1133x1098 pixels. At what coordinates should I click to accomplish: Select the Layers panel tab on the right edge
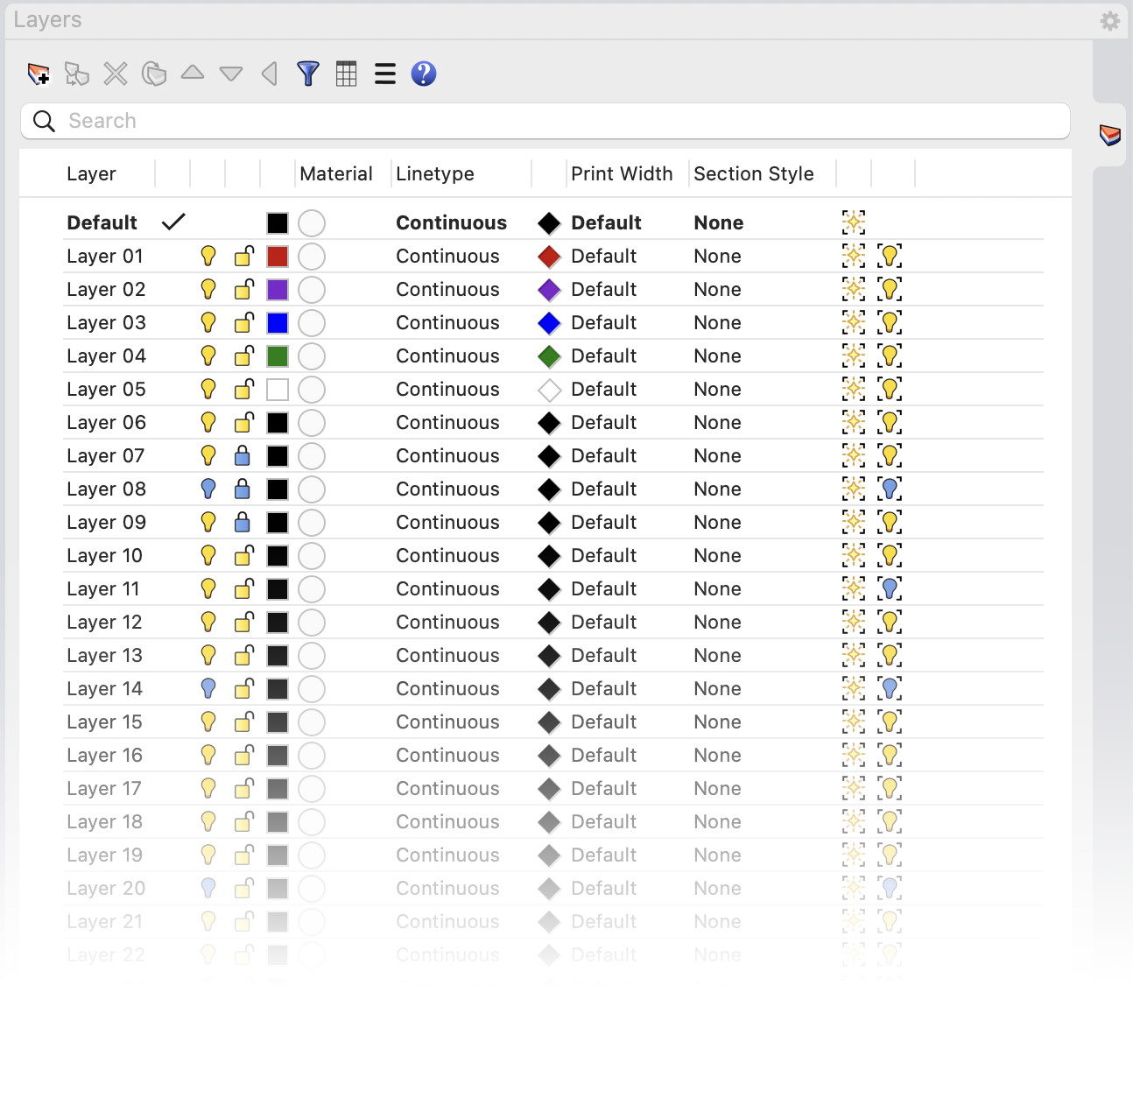click(1108, 135)
